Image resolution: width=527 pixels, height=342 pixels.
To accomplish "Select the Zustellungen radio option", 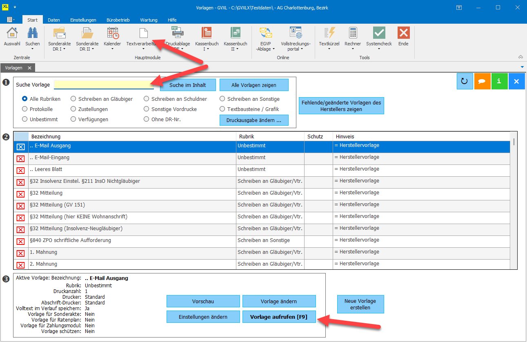I will pos(73,109).
